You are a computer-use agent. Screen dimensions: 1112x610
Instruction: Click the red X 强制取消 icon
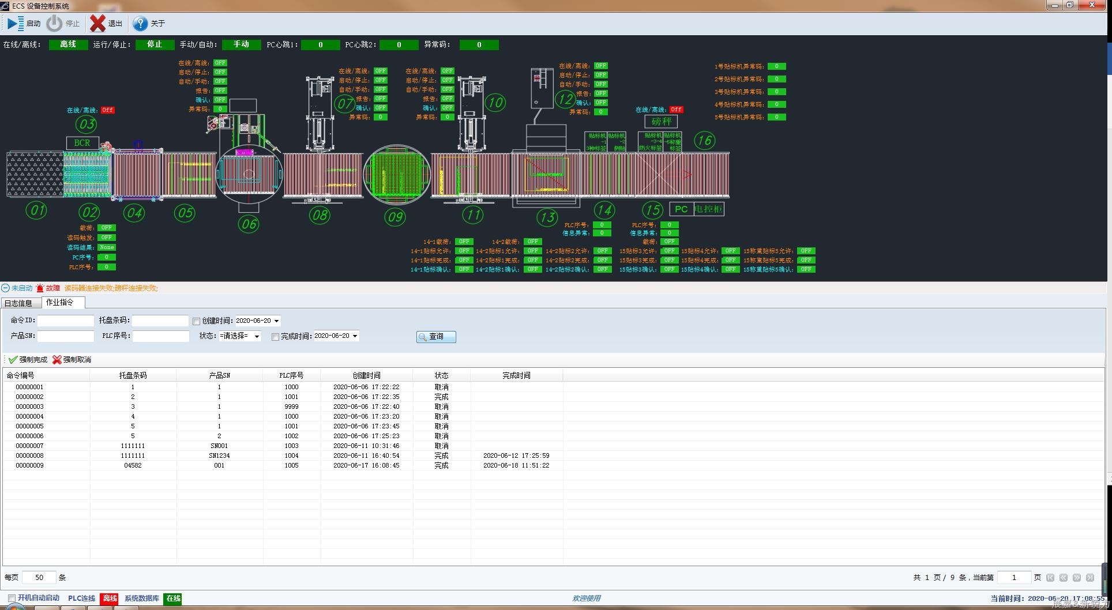(x=57, y=360)
